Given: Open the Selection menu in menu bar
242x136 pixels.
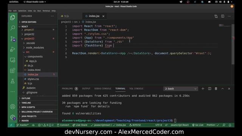Looking at the screenshot, I should click(22, 11).
